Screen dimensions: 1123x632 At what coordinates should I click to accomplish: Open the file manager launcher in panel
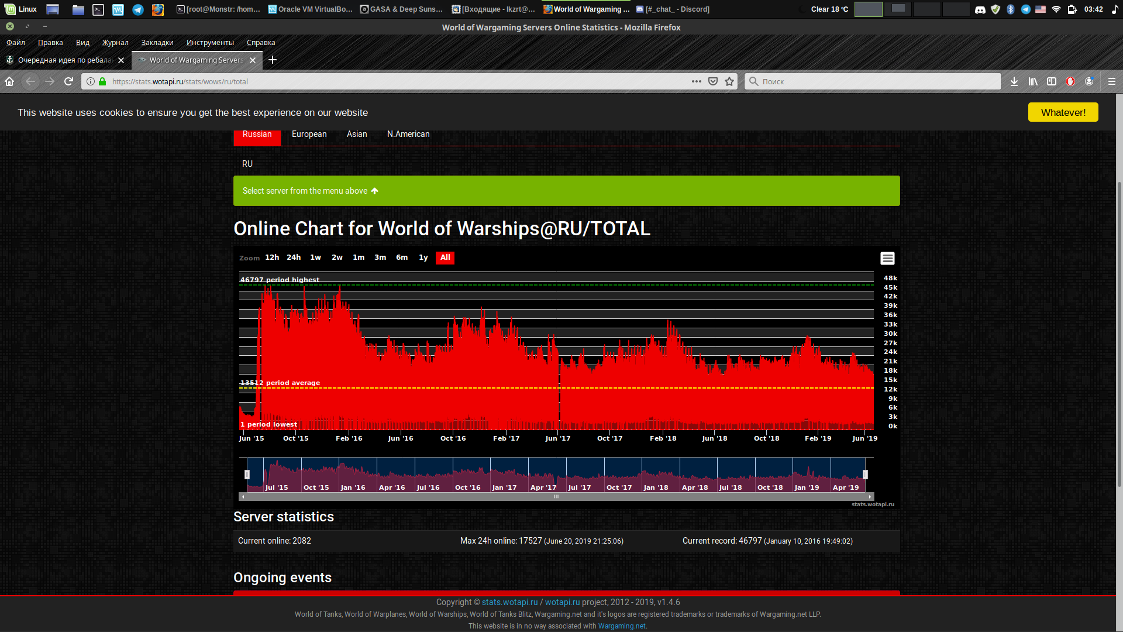78,9
